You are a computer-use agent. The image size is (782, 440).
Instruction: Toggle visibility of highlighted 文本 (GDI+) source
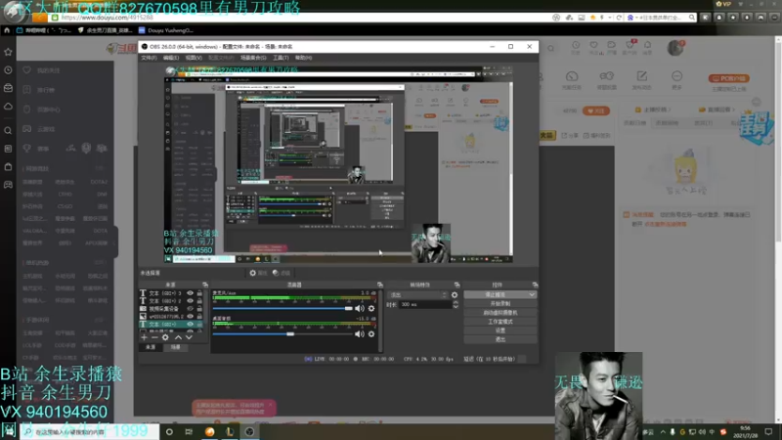click(190, 325)
